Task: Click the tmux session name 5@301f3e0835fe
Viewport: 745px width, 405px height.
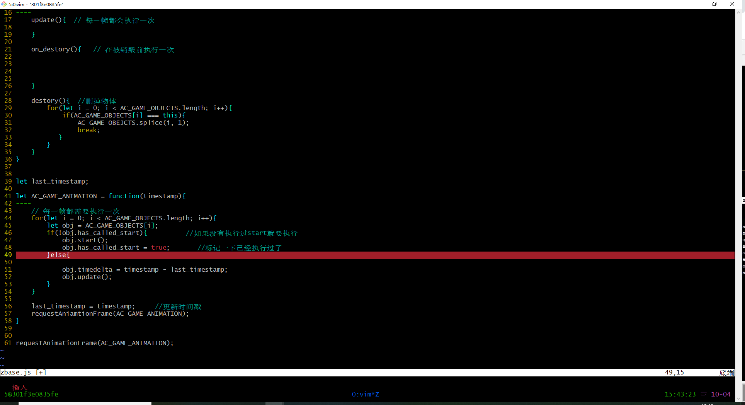Action: tap(31, 394)
